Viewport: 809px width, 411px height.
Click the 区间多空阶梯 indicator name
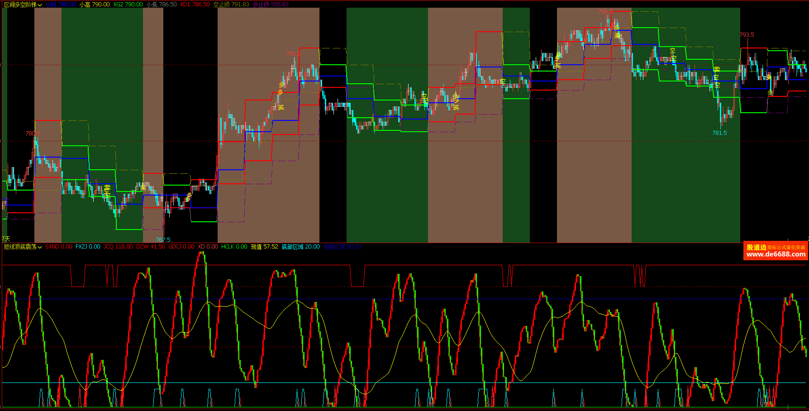tap(20, 5)
